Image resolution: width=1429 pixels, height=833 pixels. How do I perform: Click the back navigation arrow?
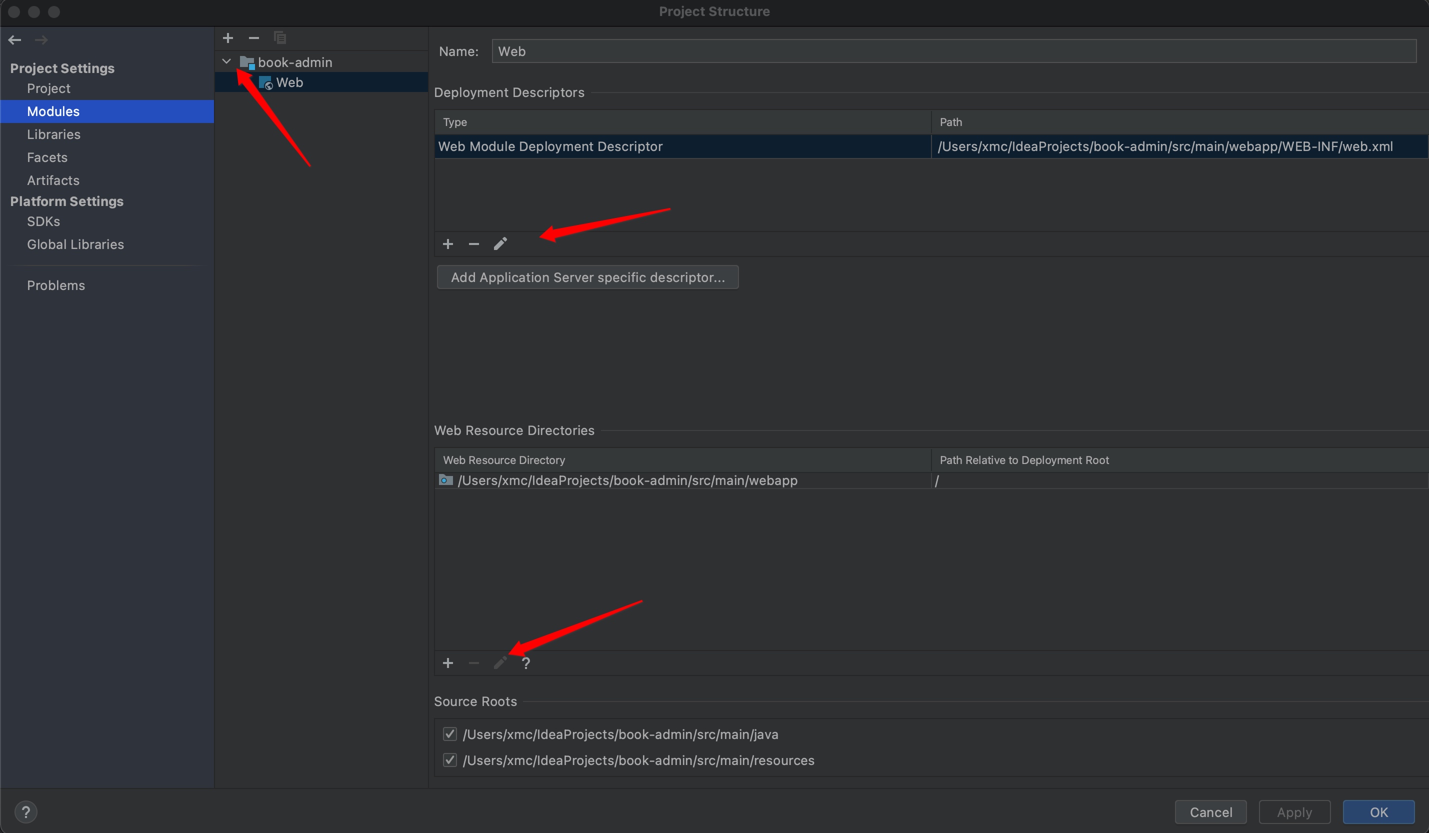(x=14, y=39)
